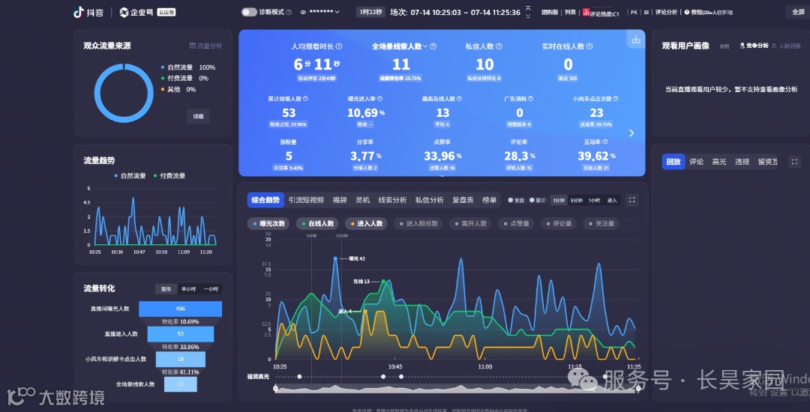Open 评论分析 comment analysis
Image resolution: width=810 pixels, height=412 pixels.
(666, 13)
